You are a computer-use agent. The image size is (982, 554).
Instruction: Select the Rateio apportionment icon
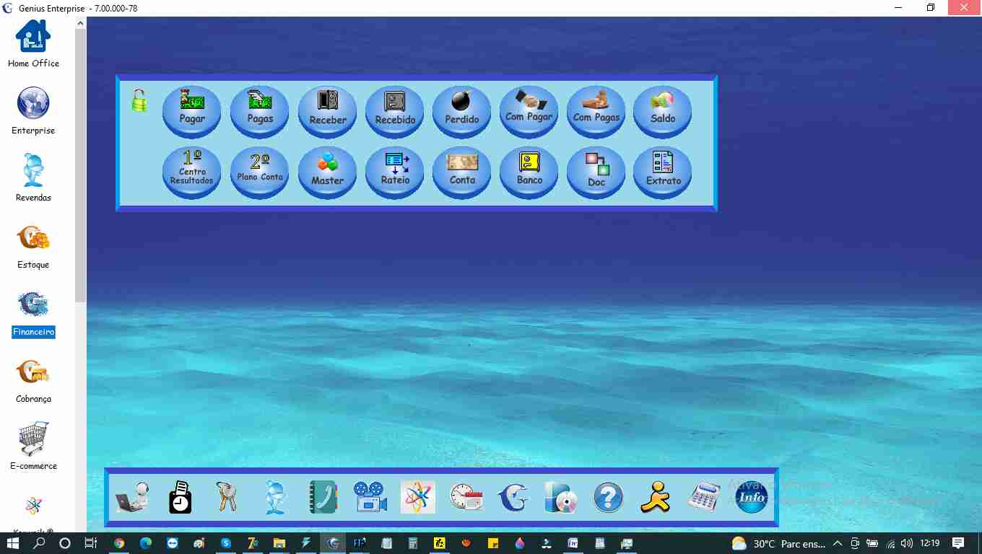coord(395,172)
